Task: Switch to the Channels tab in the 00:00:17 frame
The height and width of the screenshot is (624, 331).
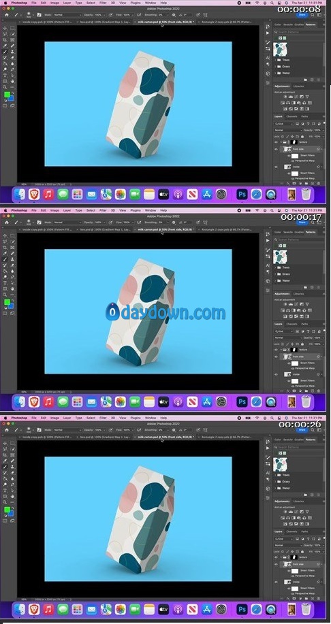Action: pos(291,324)
